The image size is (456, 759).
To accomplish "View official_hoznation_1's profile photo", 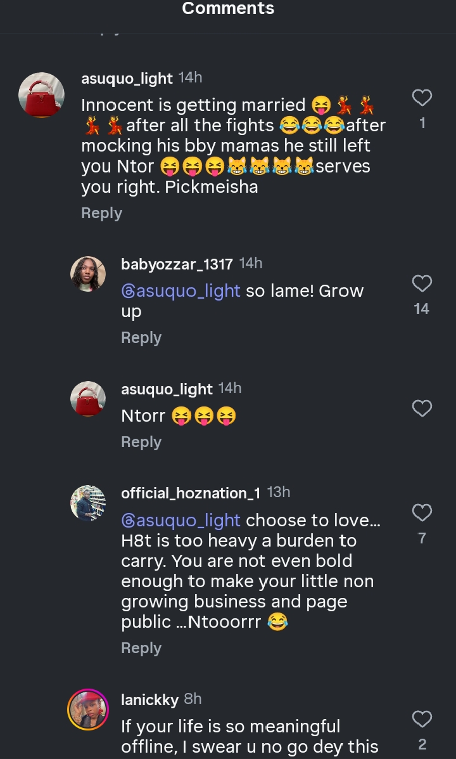I will click(x=88, y=503).
